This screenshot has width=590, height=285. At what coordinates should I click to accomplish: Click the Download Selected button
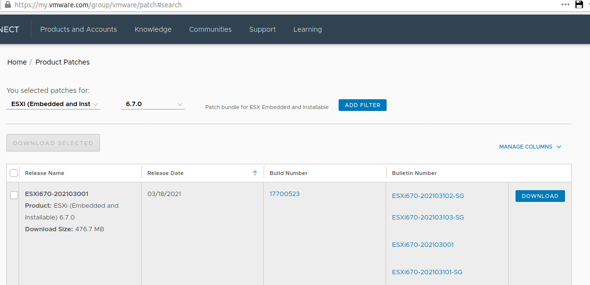pyautogui.click(x=53, y=143)
